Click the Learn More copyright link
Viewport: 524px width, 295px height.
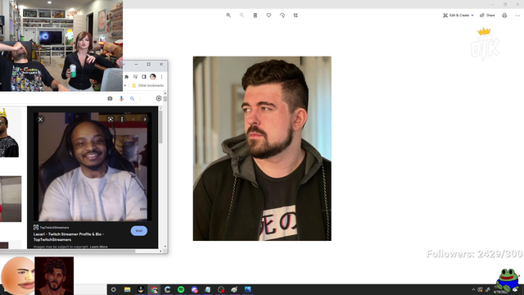pyautogui.click(x=98, y=247)
